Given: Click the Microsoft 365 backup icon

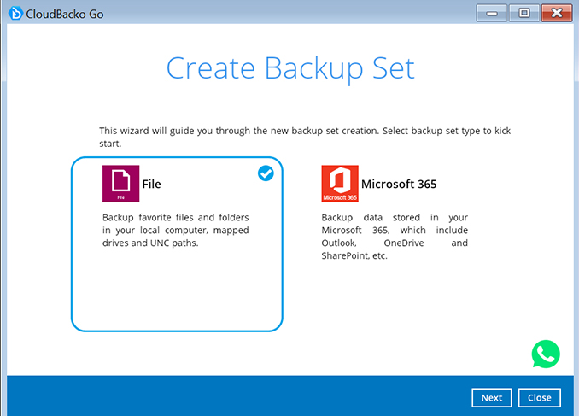Looking at the screenshot, I should tap(340, 184).
